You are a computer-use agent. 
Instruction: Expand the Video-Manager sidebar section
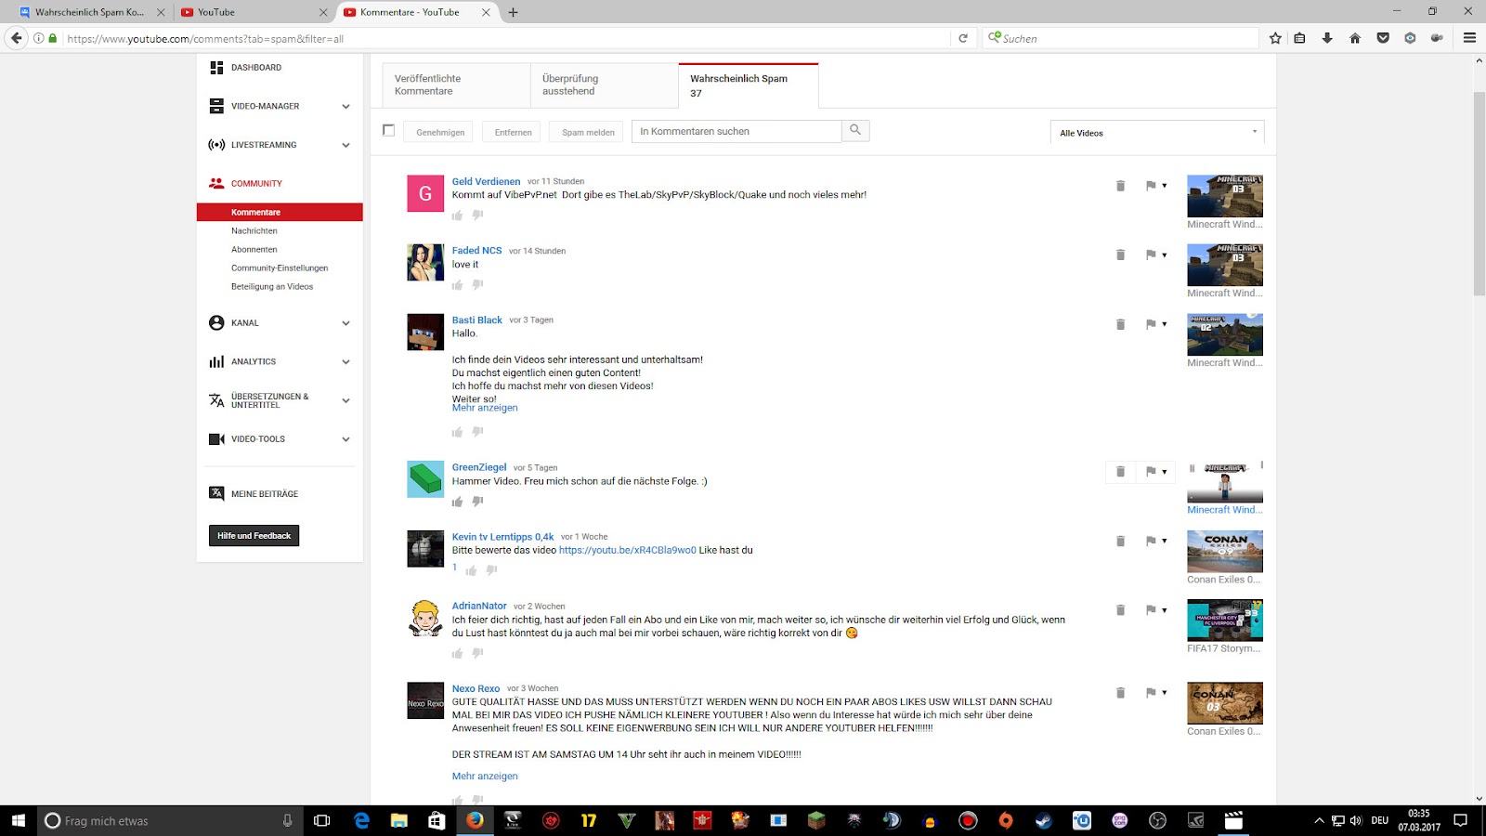click(x=345, y=107)
